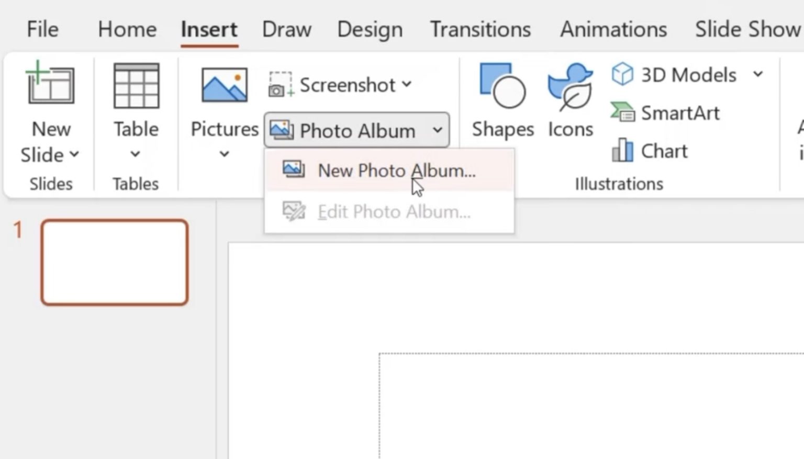Expand the Screenshot dropdown chevron
The height and width of the screenshot is (459, 804).
pyautogui.click(x=407, y=84)
